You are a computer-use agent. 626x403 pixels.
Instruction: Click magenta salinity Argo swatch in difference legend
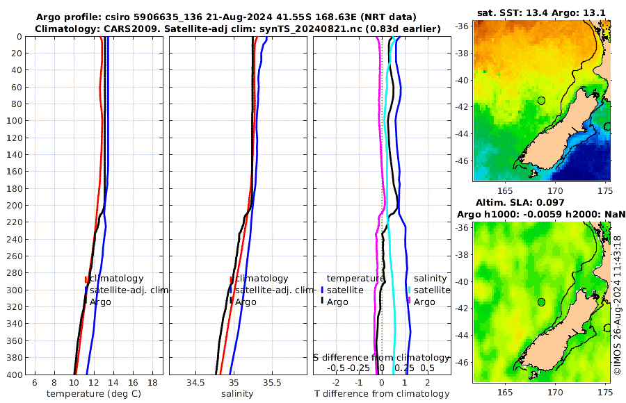[409, 301]
